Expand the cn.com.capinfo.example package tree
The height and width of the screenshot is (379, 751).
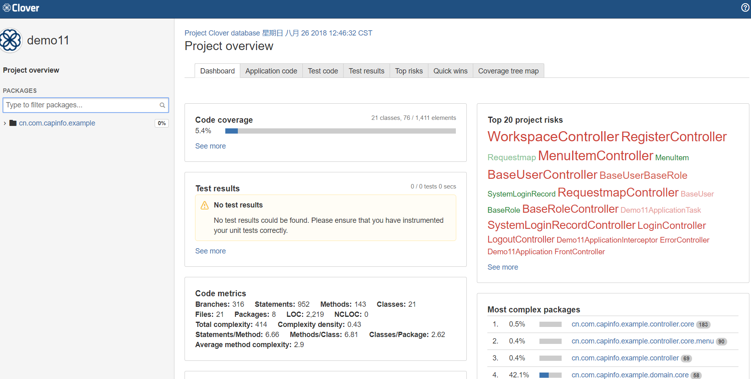pyautogui.click(x=4, y=123)
